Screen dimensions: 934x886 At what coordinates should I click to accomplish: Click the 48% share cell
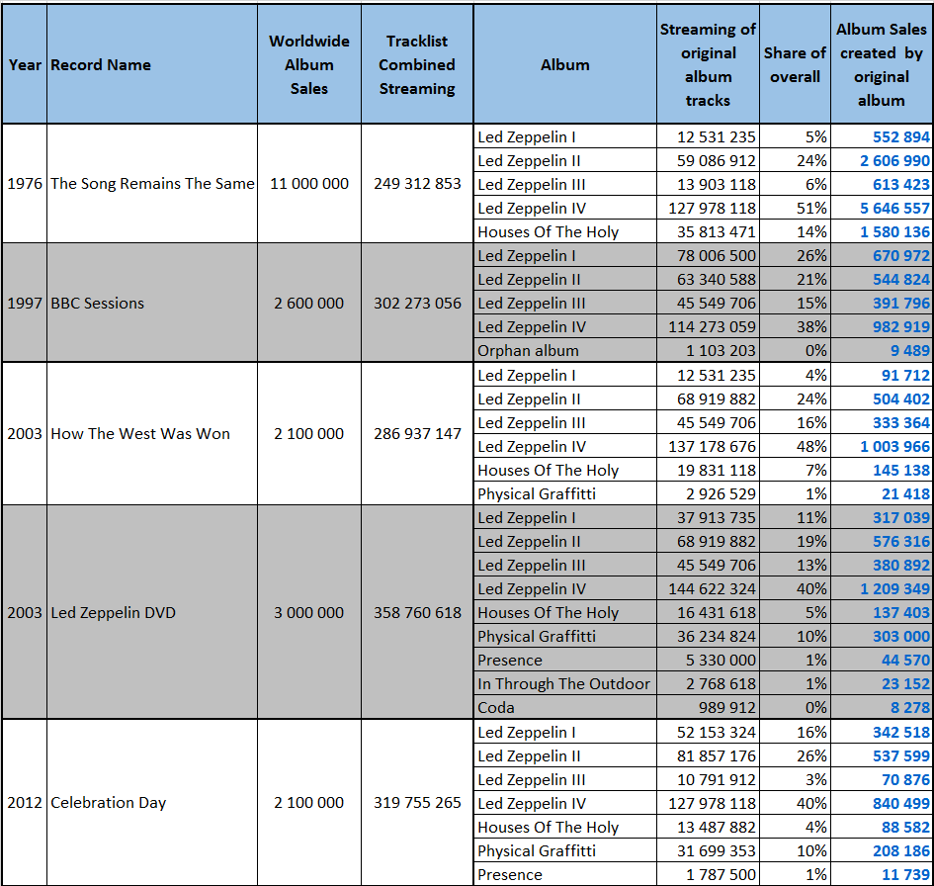coord(795,446)
